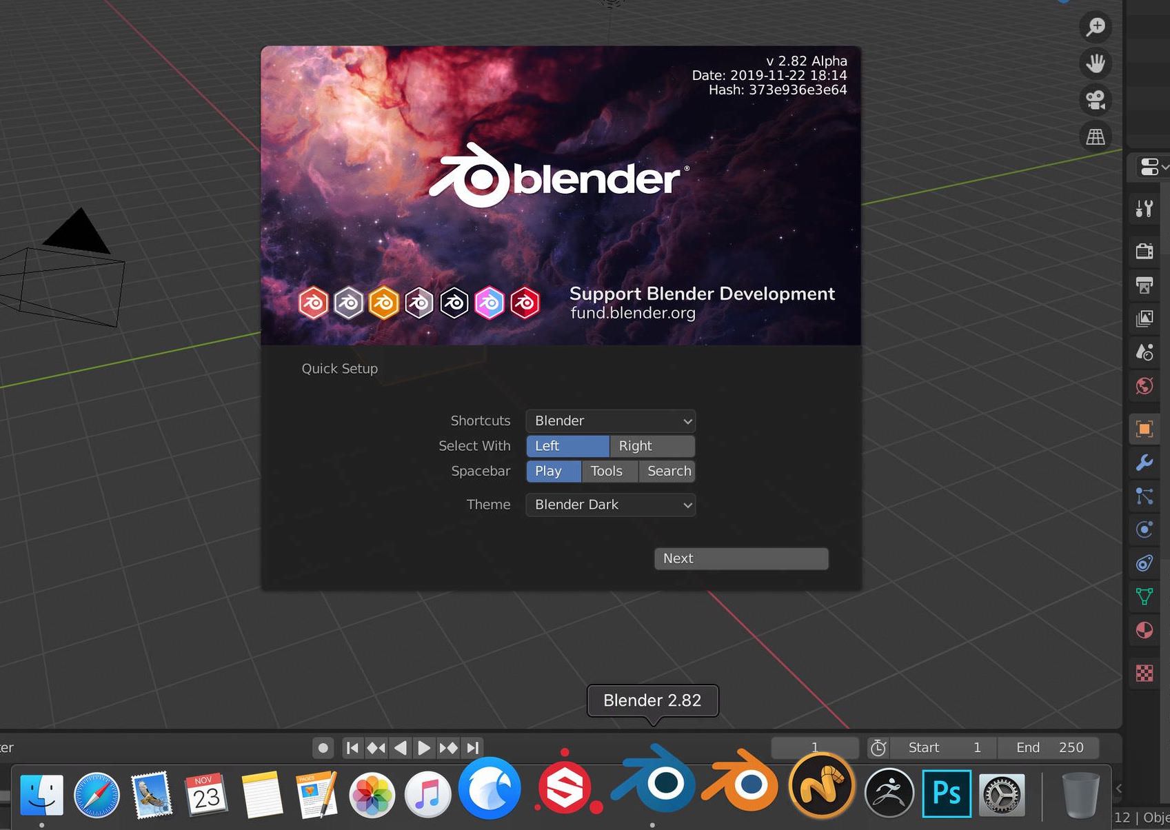Switch perspective/orthographic grid icon
Viewport: 1170px width, 830px height.
click(x=1096, y=136)
